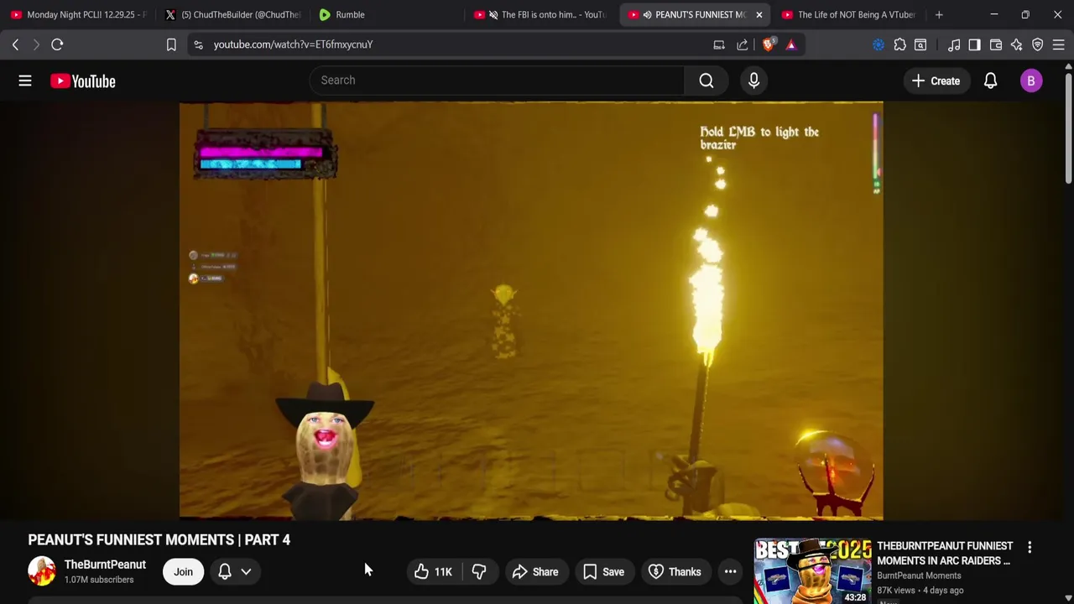Close the PEANUT'S FUNNIEST MOMENTS tab
This screenshot has width=1074, height=604.
759,14
